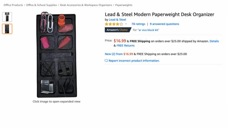Click Report incorrect product information

coord(134,61)
